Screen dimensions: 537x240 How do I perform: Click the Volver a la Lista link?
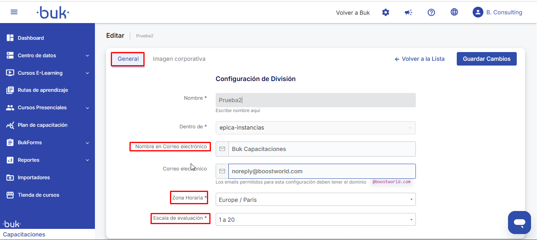(x=419, y=59)
